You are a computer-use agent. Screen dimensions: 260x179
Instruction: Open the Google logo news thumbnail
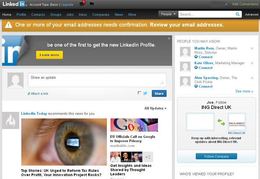pyautogui.click(x=134, y=125)
